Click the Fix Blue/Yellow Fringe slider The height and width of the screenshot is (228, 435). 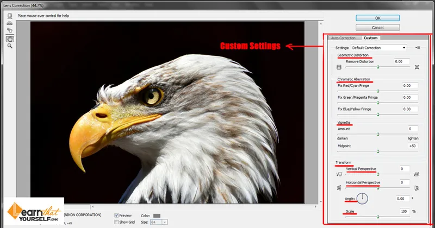point(377,115)
